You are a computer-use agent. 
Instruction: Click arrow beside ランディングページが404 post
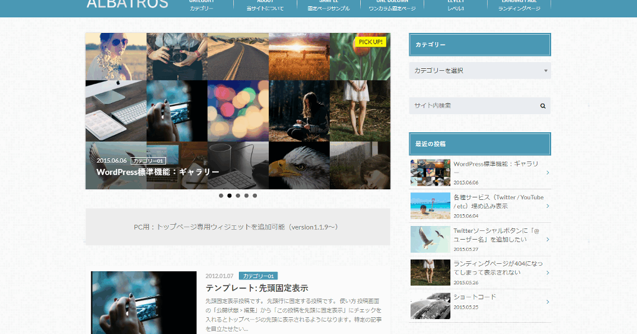point(547,273)
